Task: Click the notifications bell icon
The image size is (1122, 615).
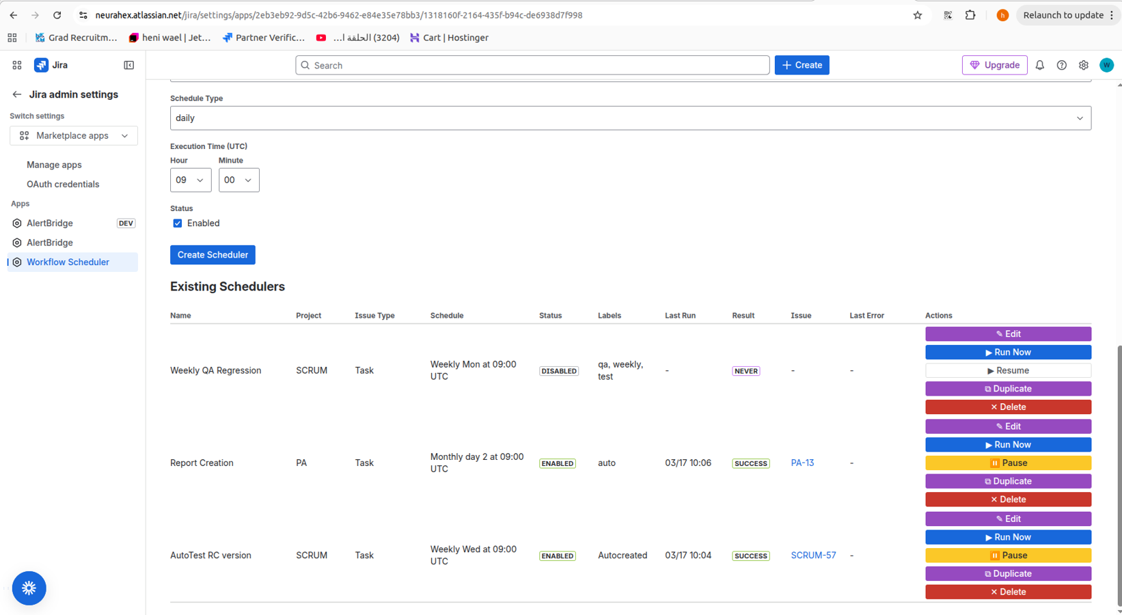Action: [x=1039, y=65]
